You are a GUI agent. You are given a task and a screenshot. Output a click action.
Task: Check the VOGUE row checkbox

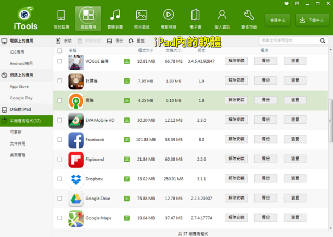(60, 61)
